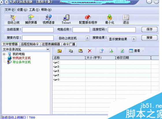
Task: Click the refresh file list icon
Action: coord(122,51)
